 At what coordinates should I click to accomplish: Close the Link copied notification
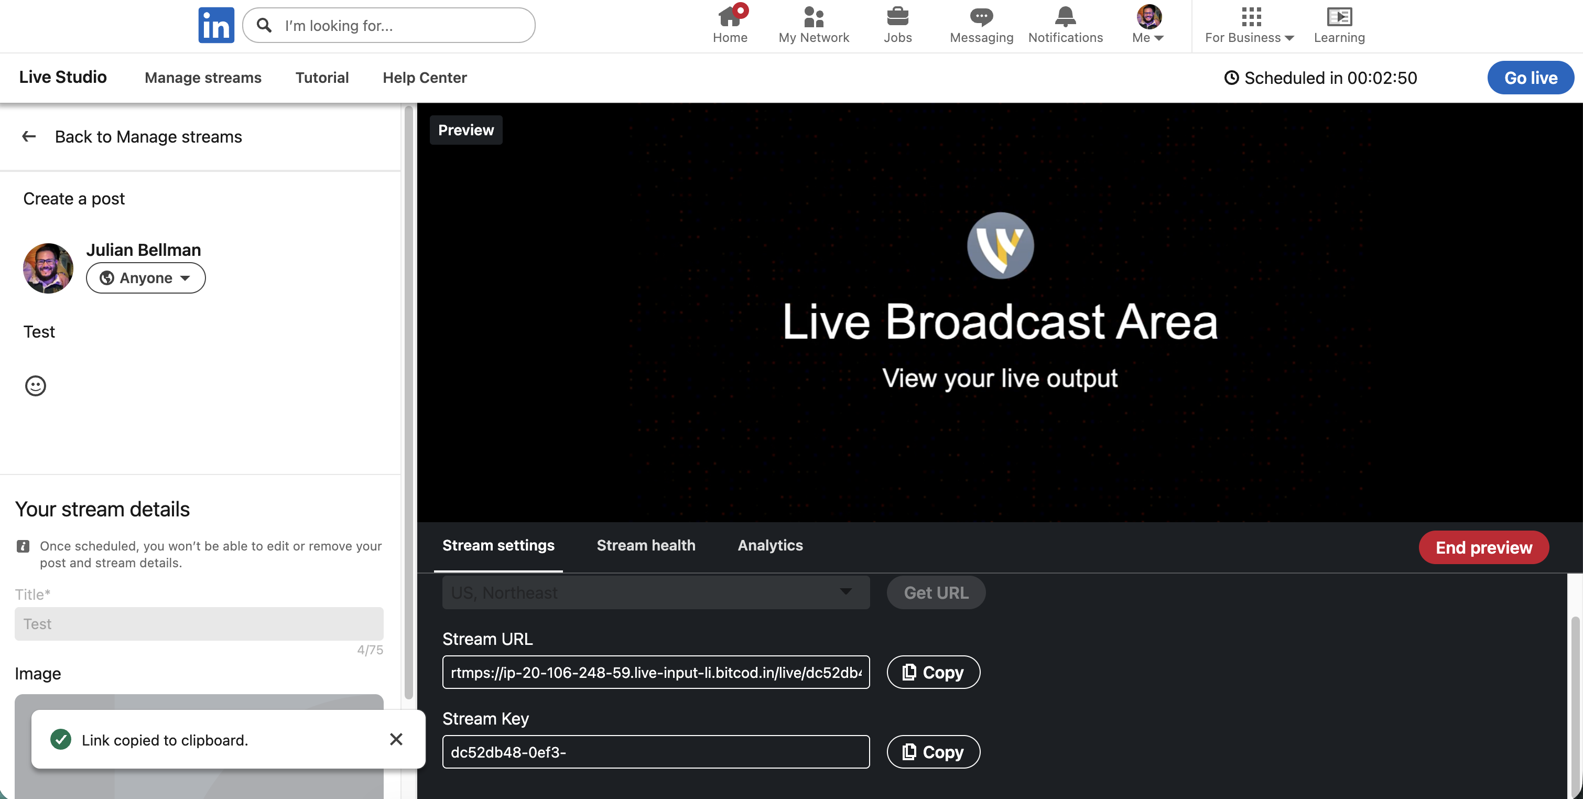[396, 739]
